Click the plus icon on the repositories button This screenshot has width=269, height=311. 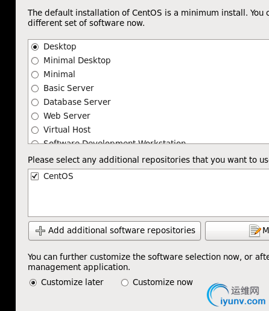coord(40,231)
